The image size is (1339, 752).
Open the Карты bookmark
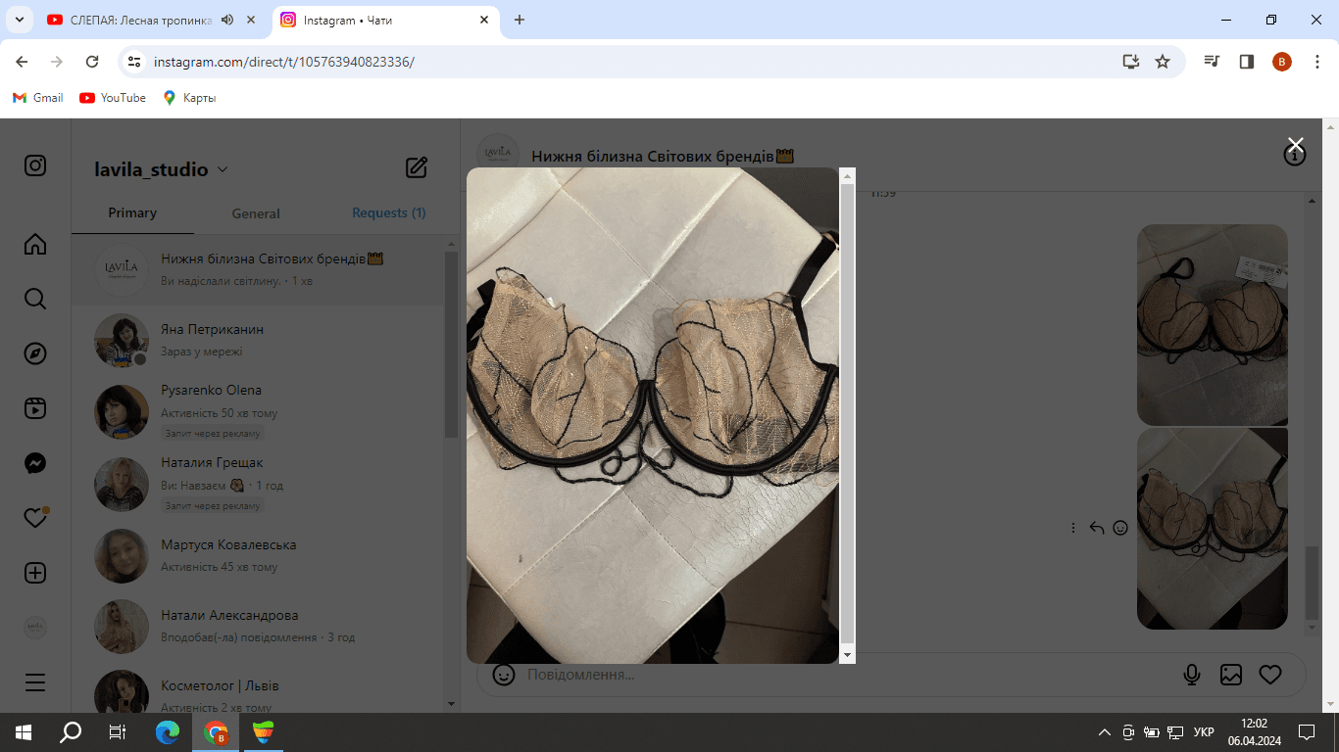(x=189, y=98)
